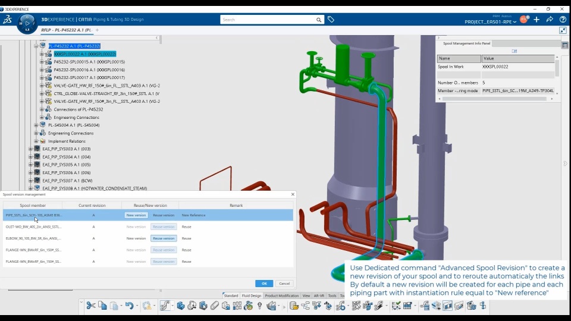Click the horizontal scrollbar in Spool Info Panel
The height and width of the screenshot is (321, 571).
[x=494, y=99]
